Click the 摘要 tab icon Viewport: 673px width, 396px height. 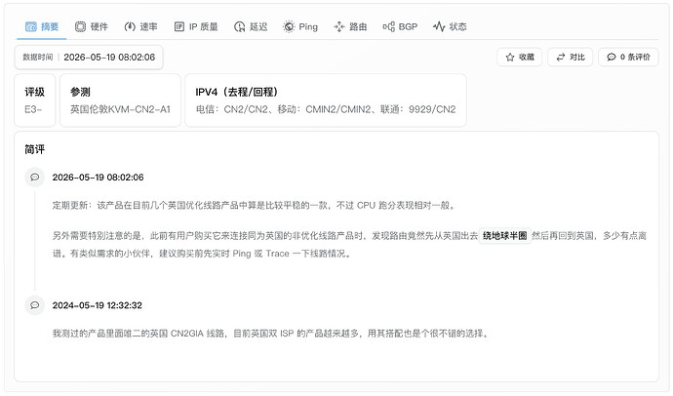click(31, 26)
